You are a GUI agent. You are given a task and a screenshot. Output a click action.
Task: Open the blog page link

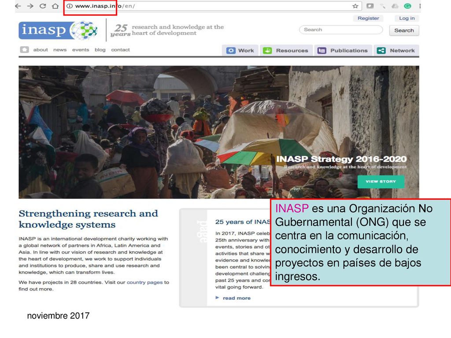tap(100, 50)
